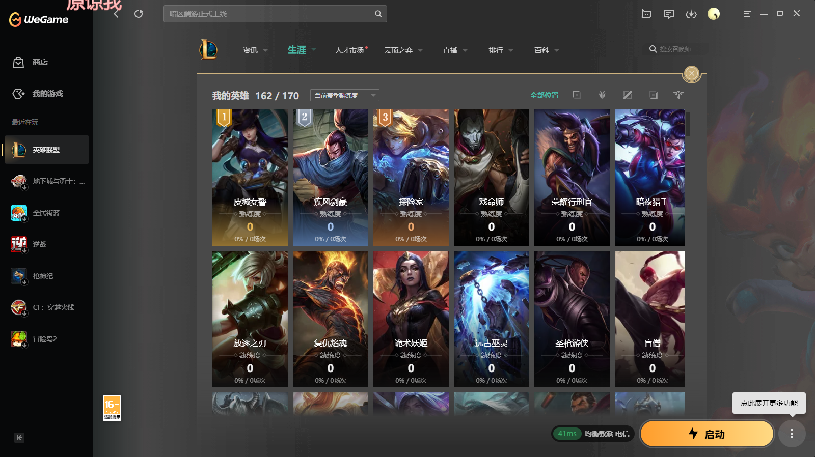Open the 圣枪游侠 hero card
The height and width of the screenshot is (457, 815).
[x=572, y=319]
